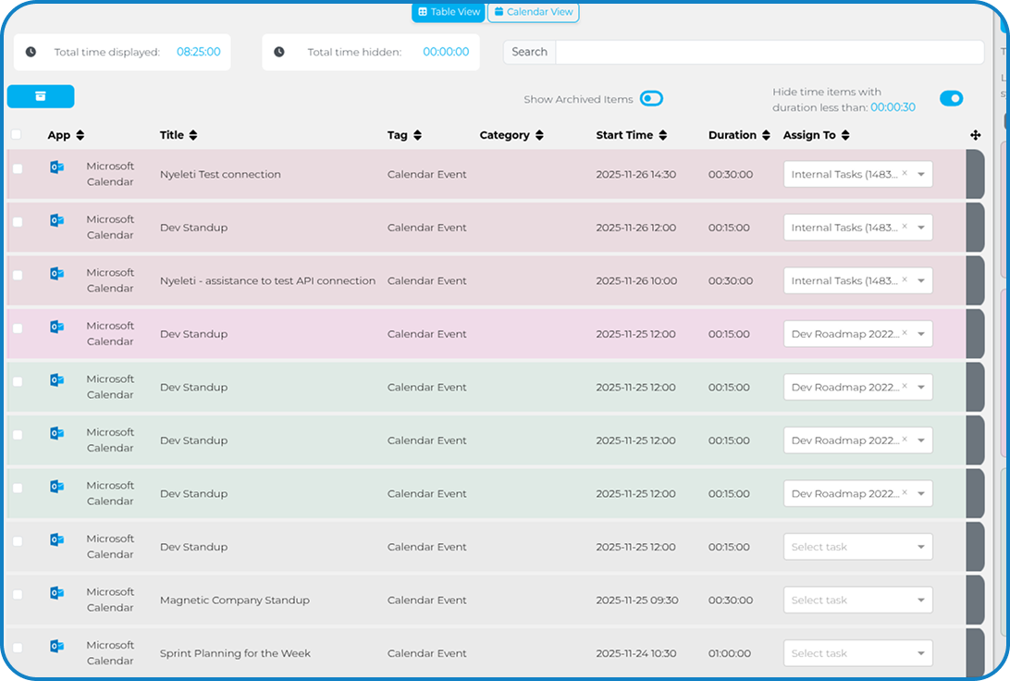This screenshot has height=681, width=1010.
Task: Click the blue archive button
Action: (x=41, y=96)
